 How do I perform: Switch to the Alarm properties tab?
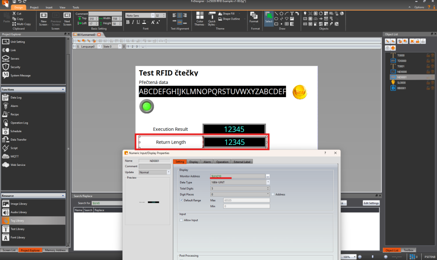pos(207,162)
